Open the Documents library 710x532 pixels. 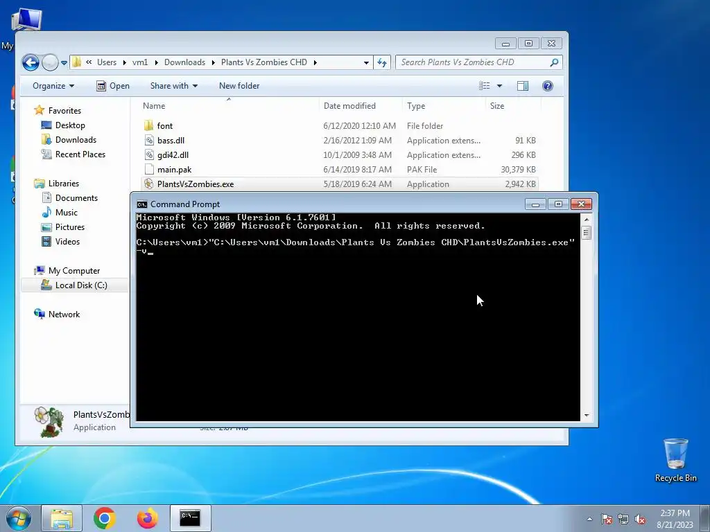(76, 197)
